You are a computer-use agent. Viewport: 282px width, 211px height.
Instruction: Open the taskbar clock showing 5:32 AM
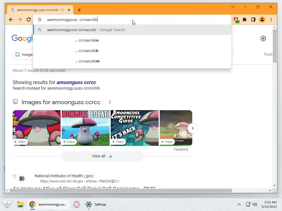coord(269,204)
